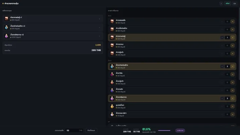Click the purple pill button in bottom bar
The width and height of the screenshot is (240, 135).
click(x=180, y=131)
